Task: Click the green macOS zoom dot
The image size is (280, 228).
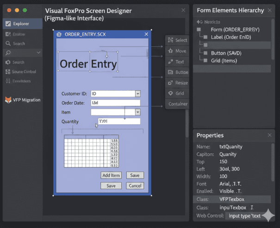Action: coord(25,10)
